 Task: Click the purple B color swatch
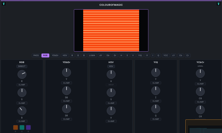coord(28,128)
